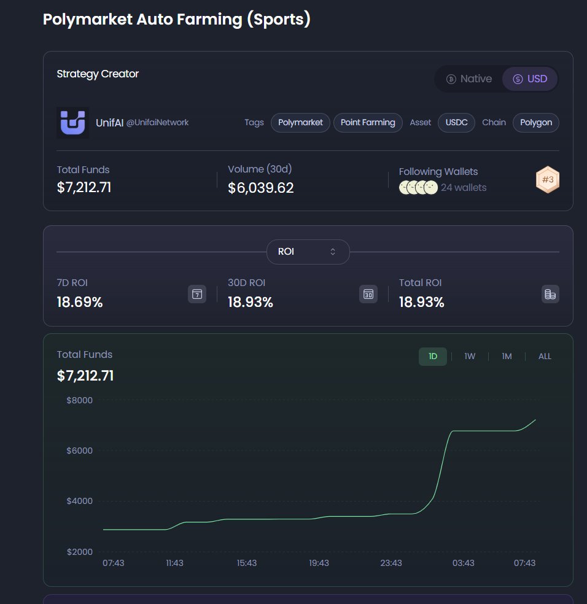Click the 24 wallets text
This screenshot has height=604, width=587.
click(464, 188)
